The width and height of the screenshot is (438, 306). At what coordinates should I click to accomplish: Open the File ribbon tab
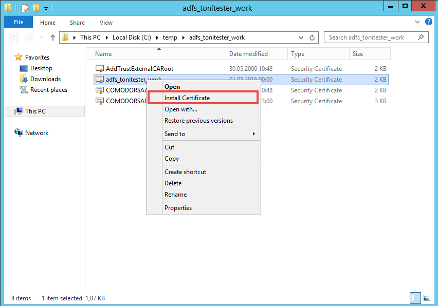point(19,23)
